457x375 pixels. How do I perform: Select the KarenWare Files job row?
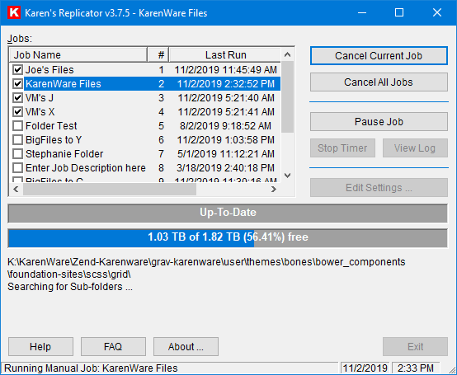(x=145, y=84)
